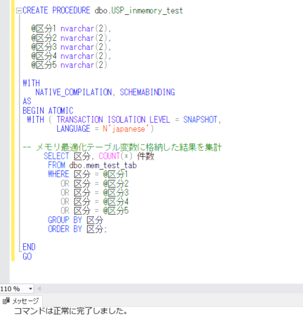
Task: Click the @区分5 parameter declaration
Action: click(69, 65)
